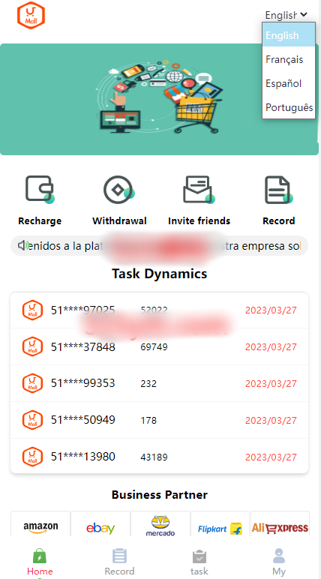The width and height of the screenshot is (321, 579).
Task: Collapse the English language dropdown
Action: tap(286, 15)
